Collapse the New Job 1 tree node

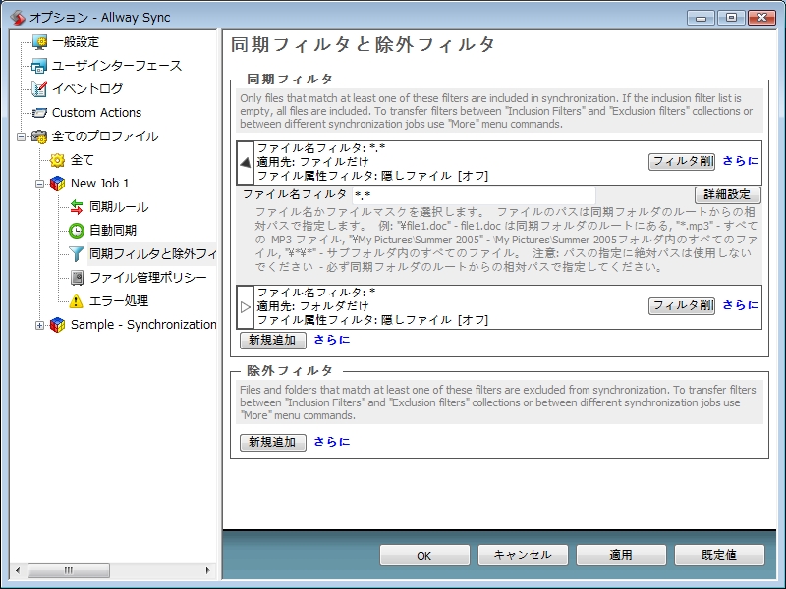[x=39, y=184]
